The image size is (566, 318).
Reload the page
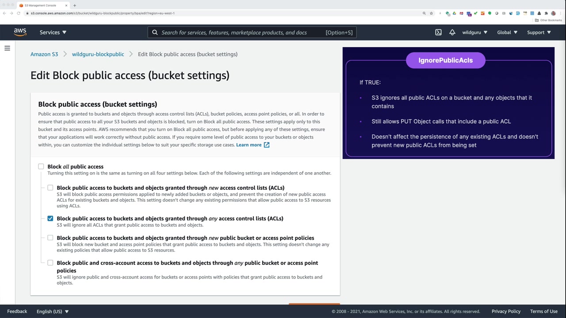(x=19, y=13)
